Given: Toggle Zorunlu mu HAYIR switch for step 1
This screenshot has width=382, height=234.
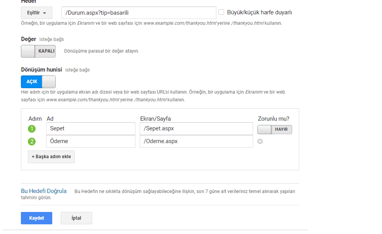Looking at the screenshot, I should [274, 129].
